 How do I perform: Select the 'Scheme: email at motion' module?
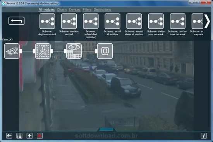click(112, 21)
